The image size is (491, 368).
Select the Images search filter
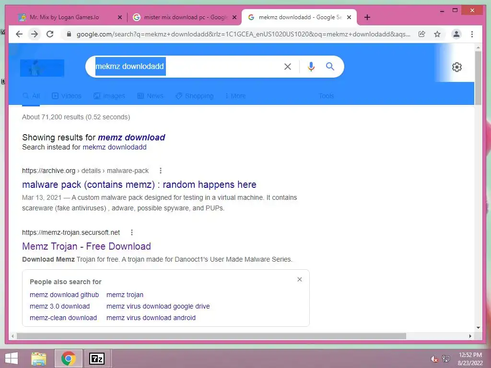(109, 96)
